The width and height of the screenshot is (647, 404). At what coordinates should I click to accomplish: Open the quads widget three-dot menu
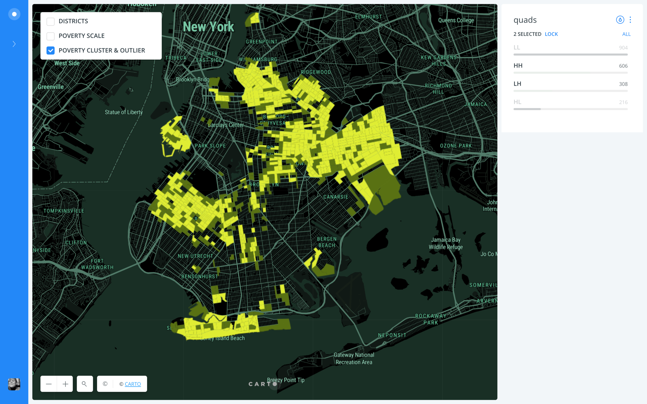click(630, 20)
